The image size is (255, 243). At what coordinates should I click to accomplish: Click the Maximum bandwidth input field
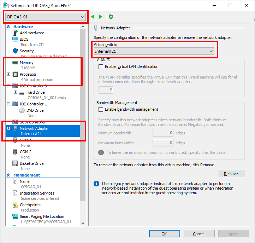point(163,143)
